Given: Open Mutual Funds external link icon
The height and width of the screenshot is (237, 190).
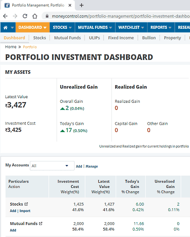Looking at the screenshot, I should click(x=41, y=223).
